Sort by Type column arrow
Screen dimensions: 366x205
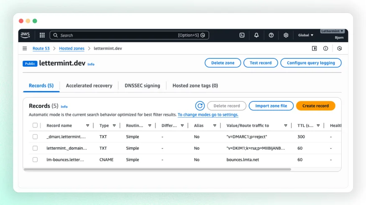(114, 125)
